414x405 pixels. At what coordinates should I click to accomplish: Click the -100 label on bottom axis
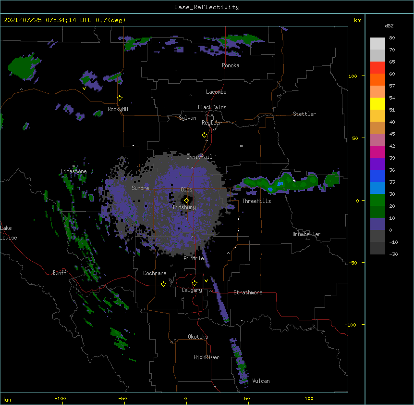60,398
